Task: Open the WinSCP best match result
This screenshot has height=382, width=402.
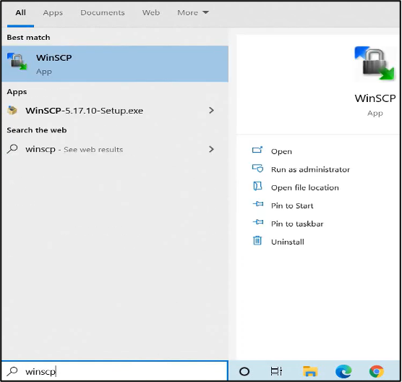Action: click(115, 64)
